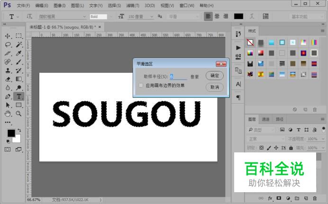Check apply effect at canvas bounds
This screenshot has width=328, height=204.
click(141, 85)
